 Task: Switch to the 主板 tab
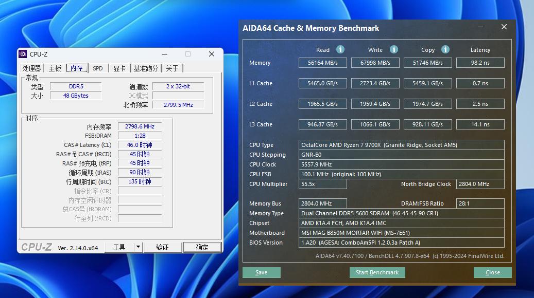click(x=55, y=68)
